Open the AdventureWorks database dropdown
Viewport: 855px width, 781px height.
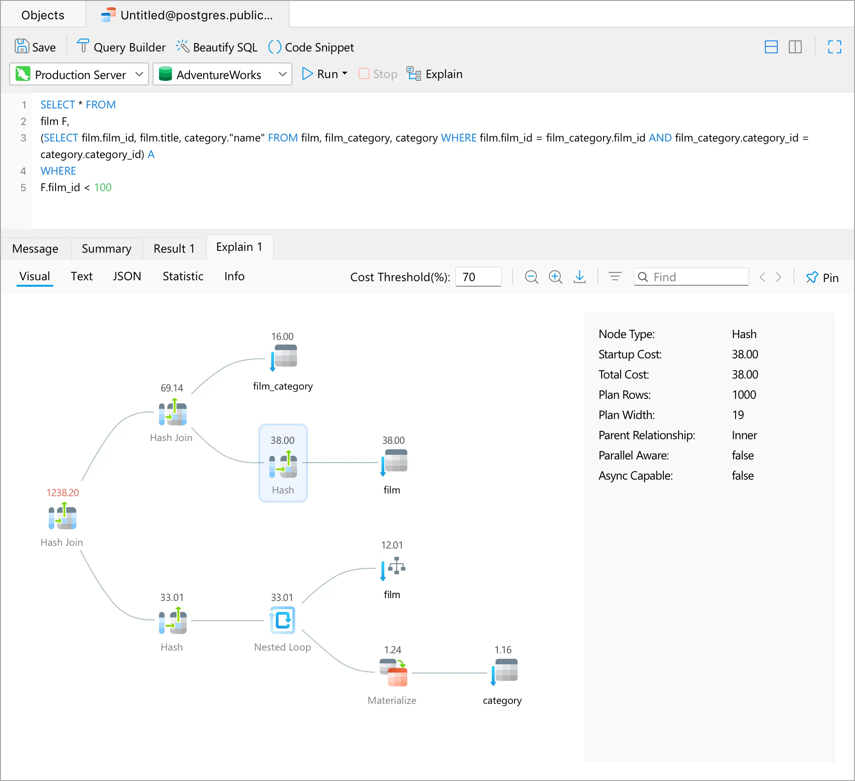pos(222,74)
